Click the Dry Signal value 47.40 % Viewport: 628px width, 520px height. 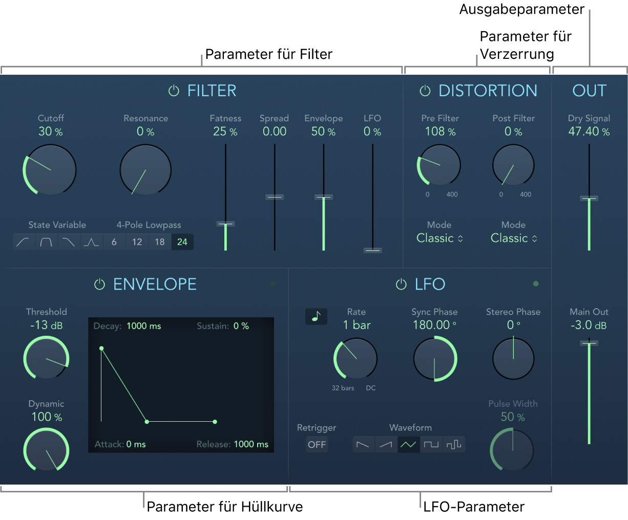pos(589,132)
